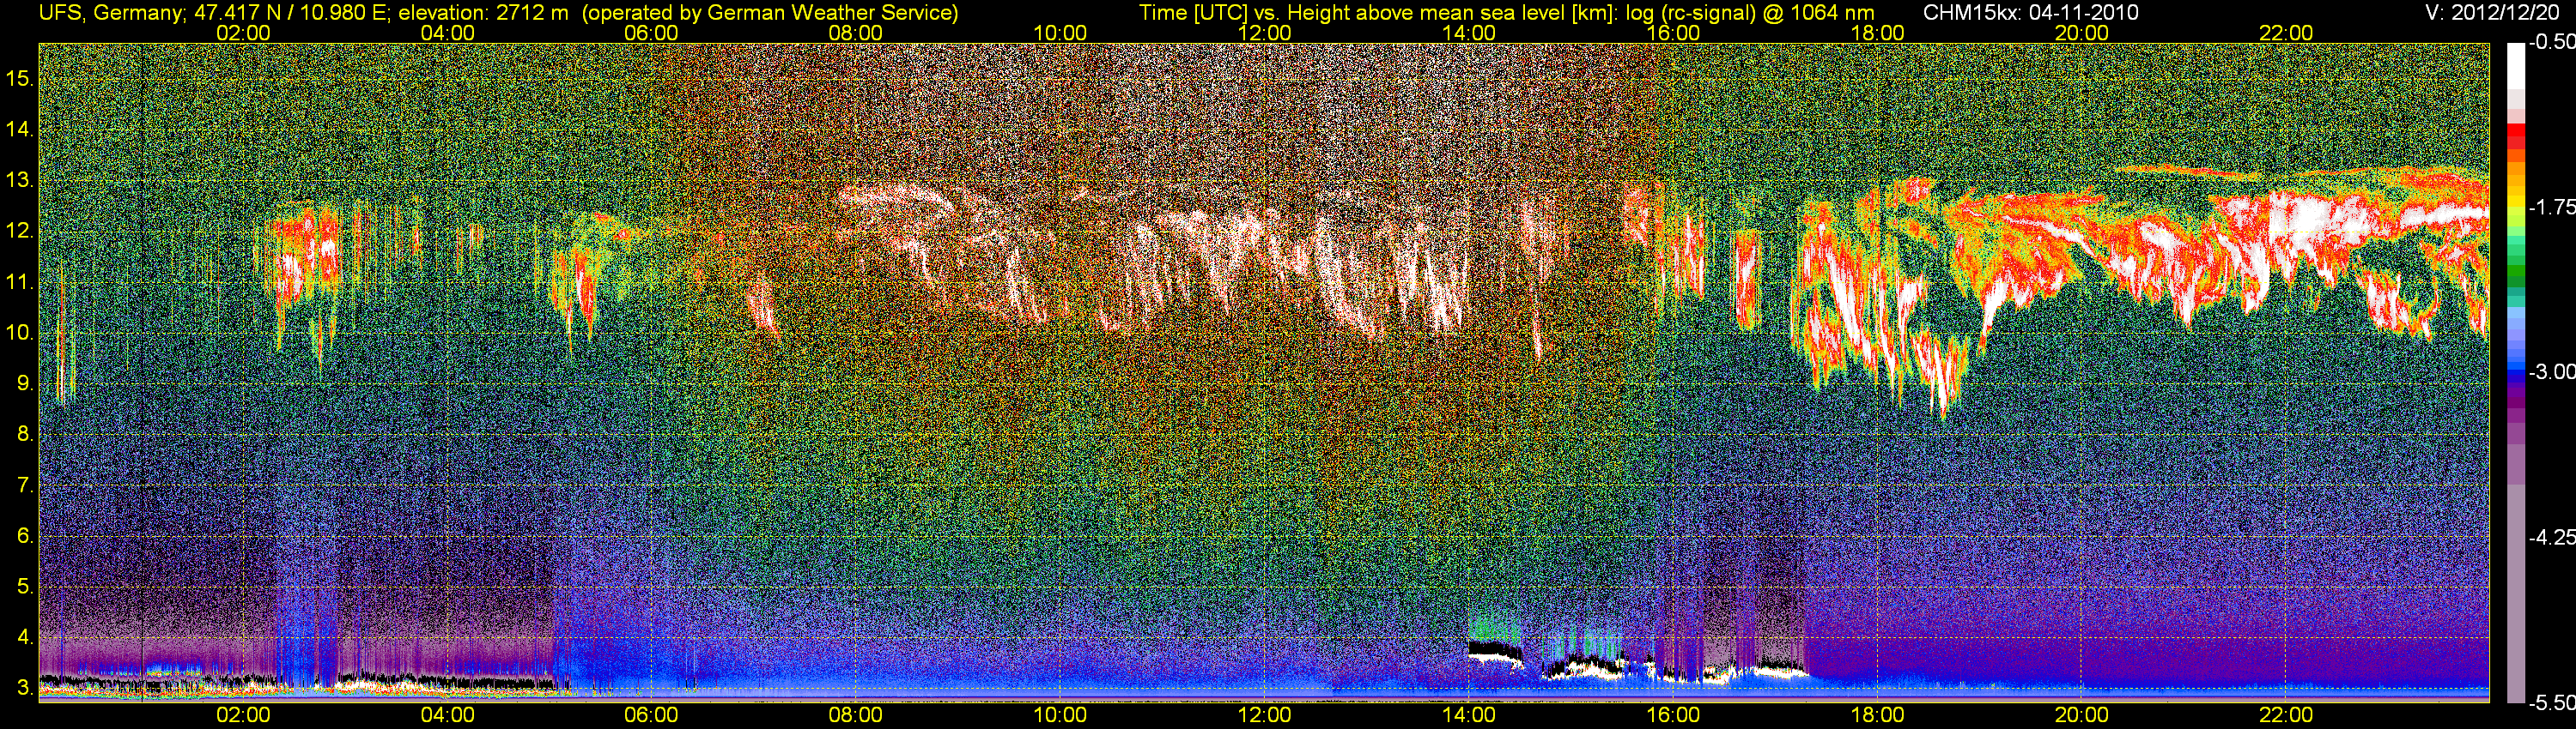Image resolution: width=2576 pixels, height=729 pixels.
Task: Click the '02:00' label on the bottom time axis
Action: [243, 715]
